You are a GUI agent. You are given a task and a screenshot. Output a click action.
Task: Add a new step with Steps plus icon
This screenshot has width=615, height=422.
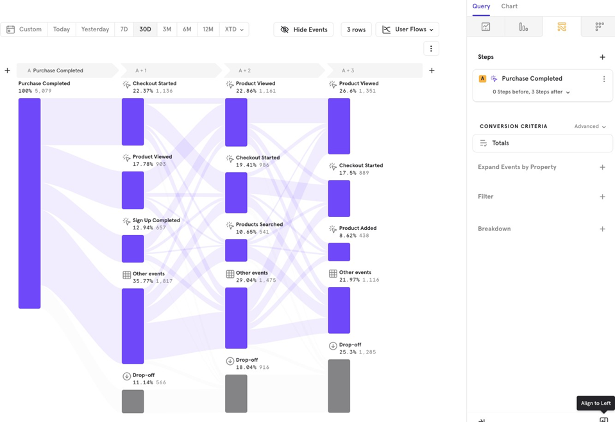click(602, 57)
